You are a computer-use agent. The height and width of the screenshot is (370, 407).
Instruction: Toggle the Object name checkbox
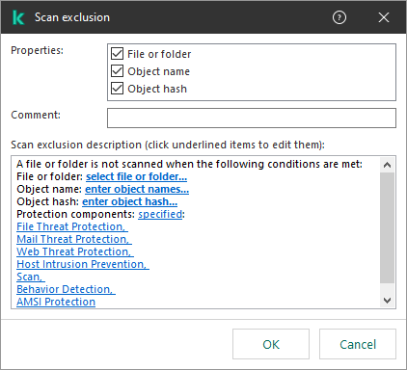[117, 71]
